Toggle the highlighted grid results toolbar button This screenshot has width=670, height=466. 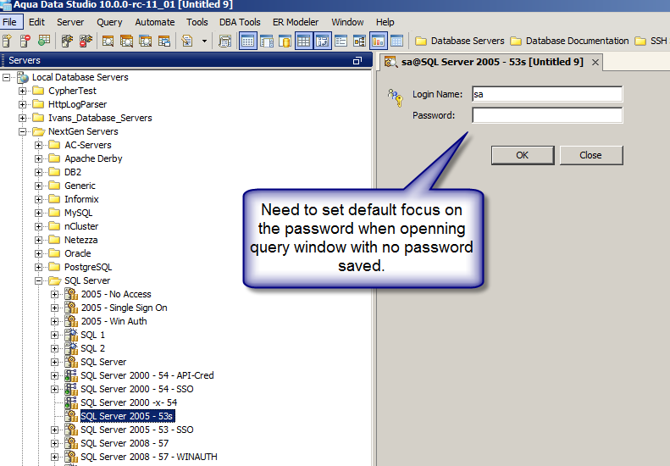coord(303,41)
